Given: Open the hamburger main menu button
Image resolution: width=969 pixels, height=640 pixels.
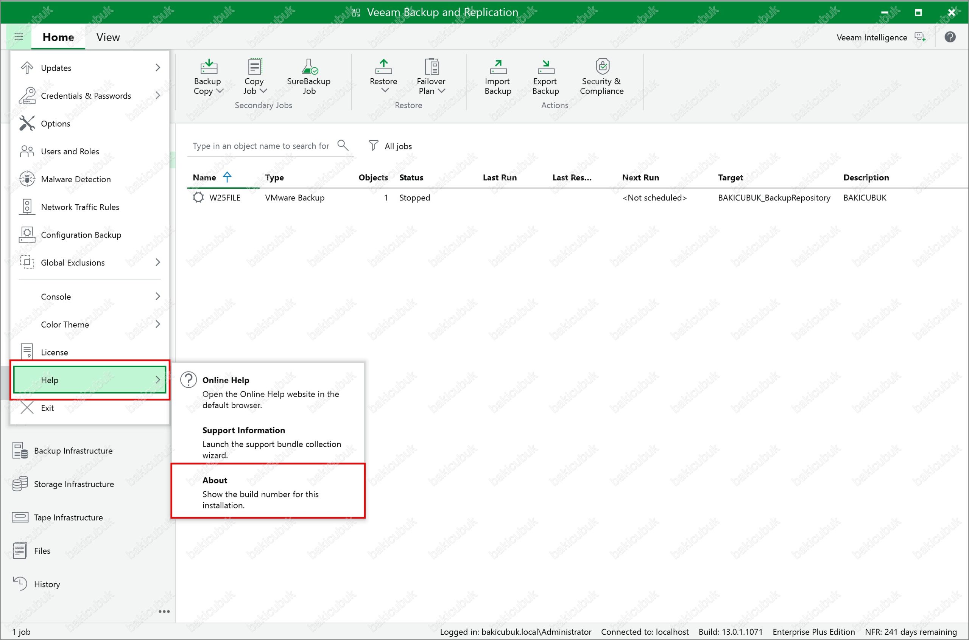Looking at the screenshot, I should [x=19, y=37].
